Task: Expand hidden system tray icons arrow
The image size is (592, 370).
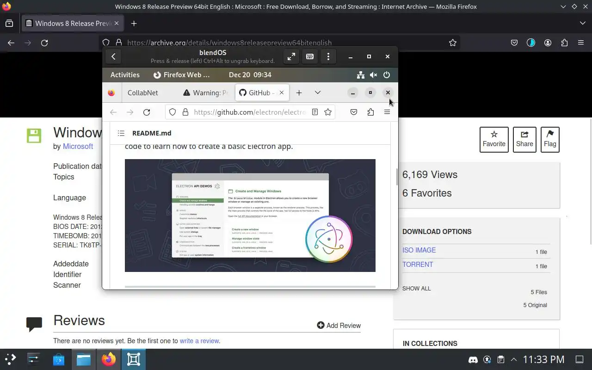Action: pos(514,359)
